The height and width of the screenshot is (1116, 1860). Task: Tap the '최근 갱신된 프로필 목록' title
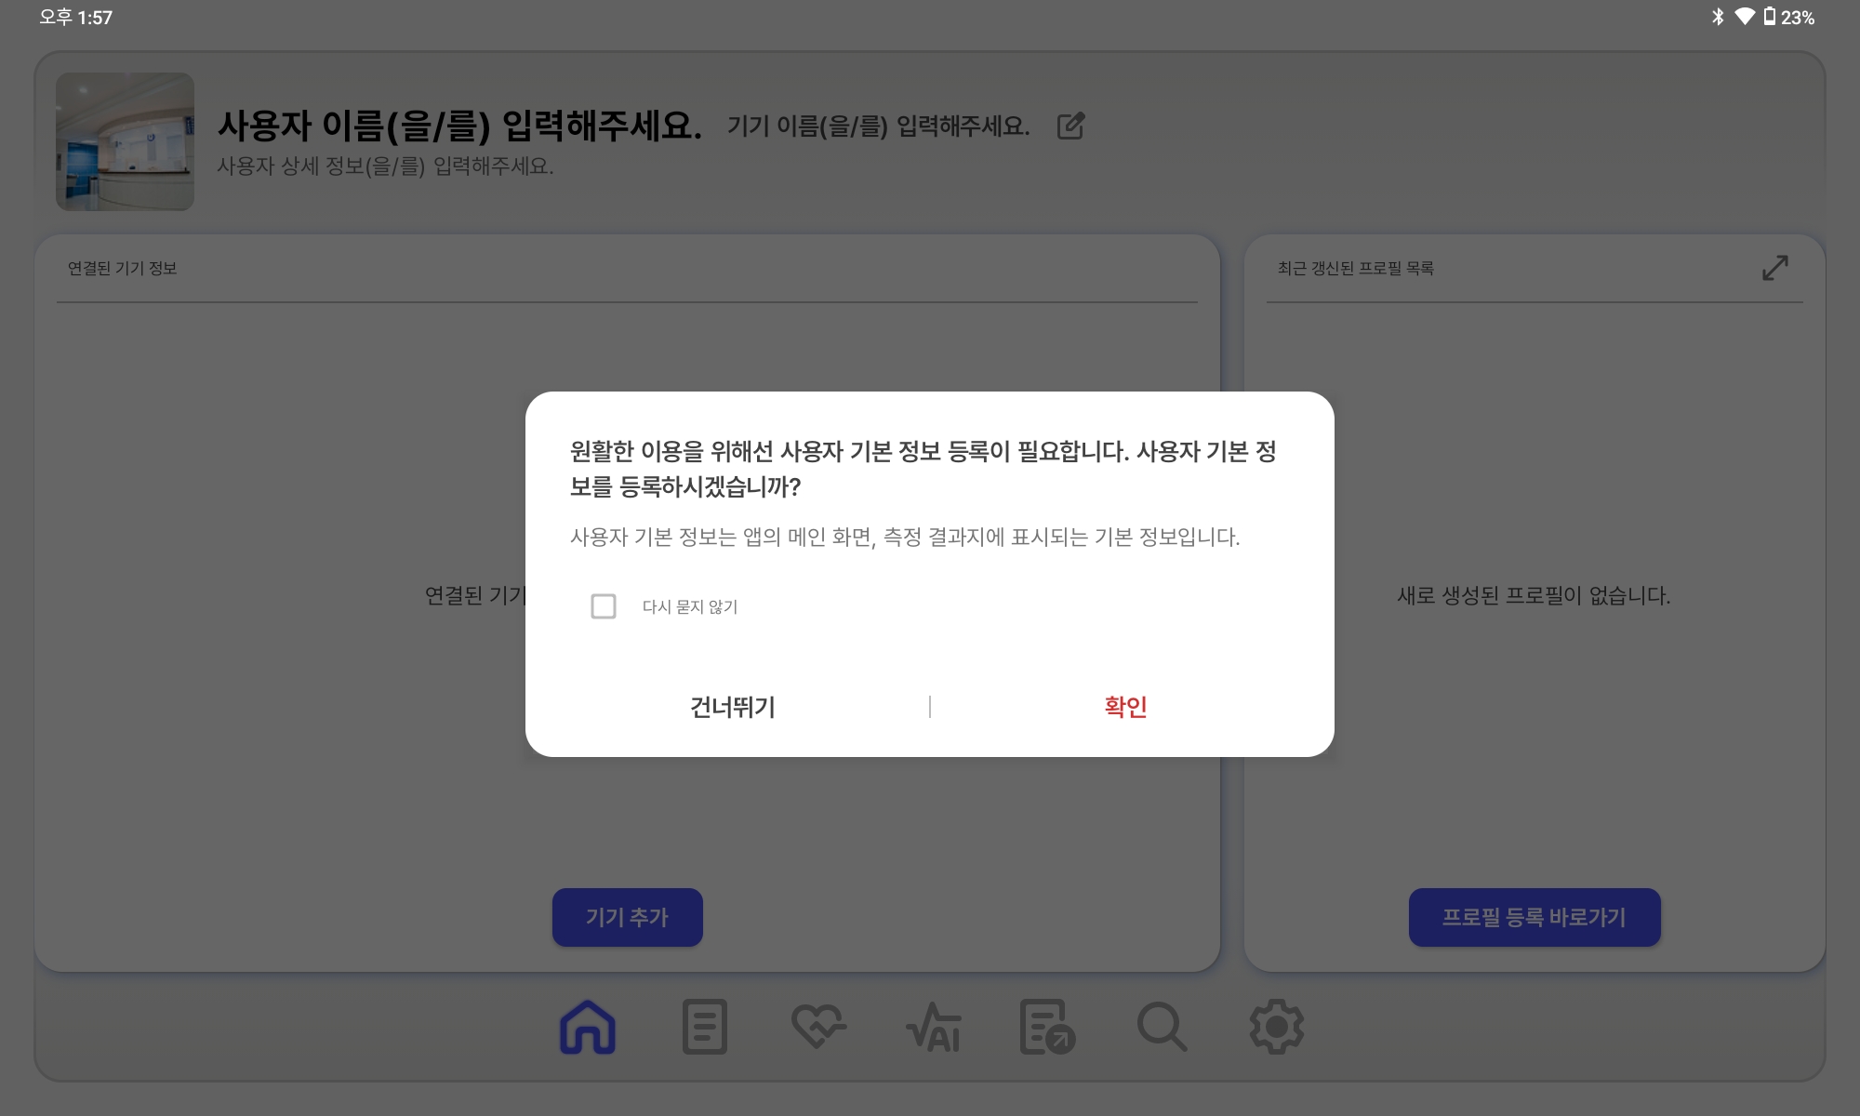coord(1355,268)
